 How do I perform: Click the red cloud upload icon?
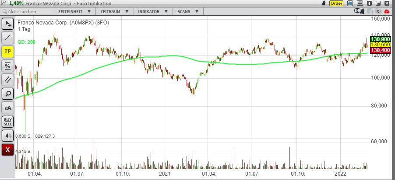387,11
